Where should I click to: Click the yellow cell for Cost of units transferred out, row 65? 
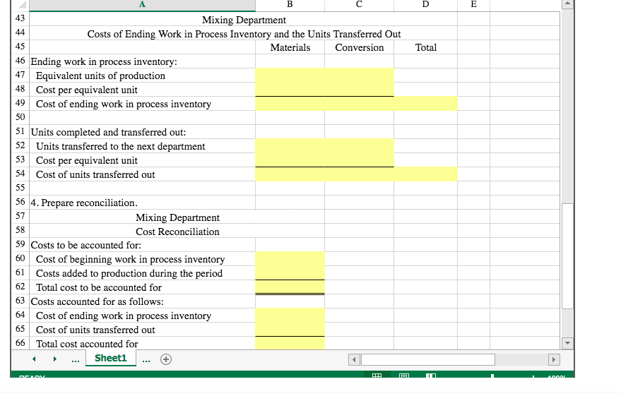pyautogui.click(x=290, y=330)
